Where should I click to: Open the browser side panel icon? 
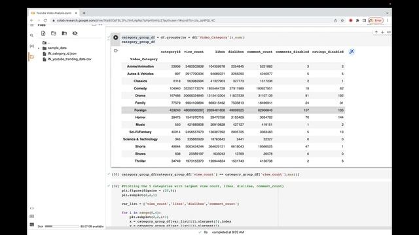pyautogui.click(x=364, y=20)
